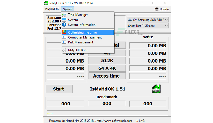
Task: Click the 64 X 4K test button
Action: [107, 68]
